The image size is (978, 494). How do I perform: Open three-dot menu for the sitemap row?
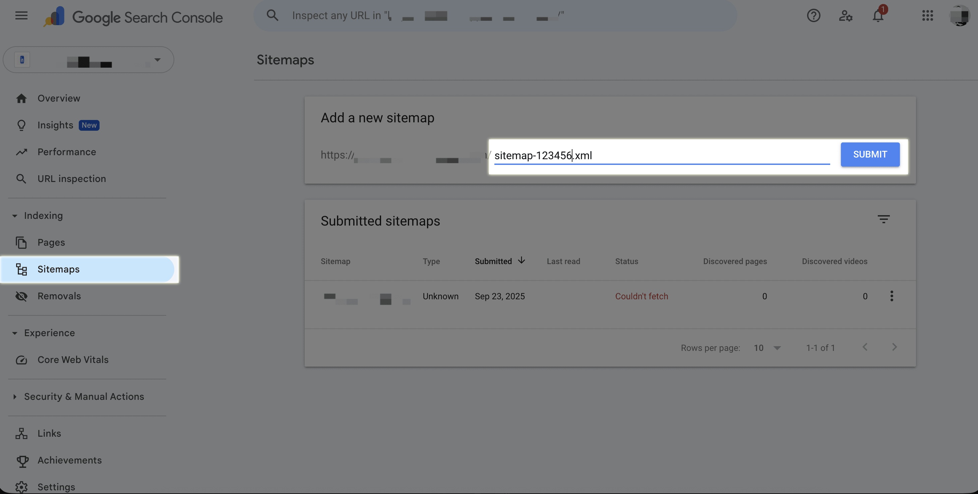click(x=892, y=296)
